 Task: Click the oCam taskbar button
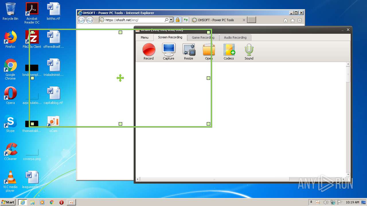[71, 202]
